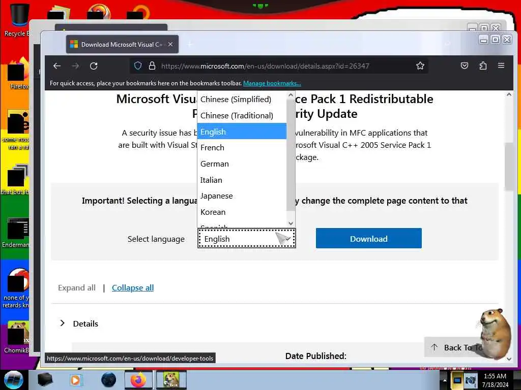521x390 pixels.
Task: Select the Download Microsoft Visual C++ tab
Action: (122, 44)
